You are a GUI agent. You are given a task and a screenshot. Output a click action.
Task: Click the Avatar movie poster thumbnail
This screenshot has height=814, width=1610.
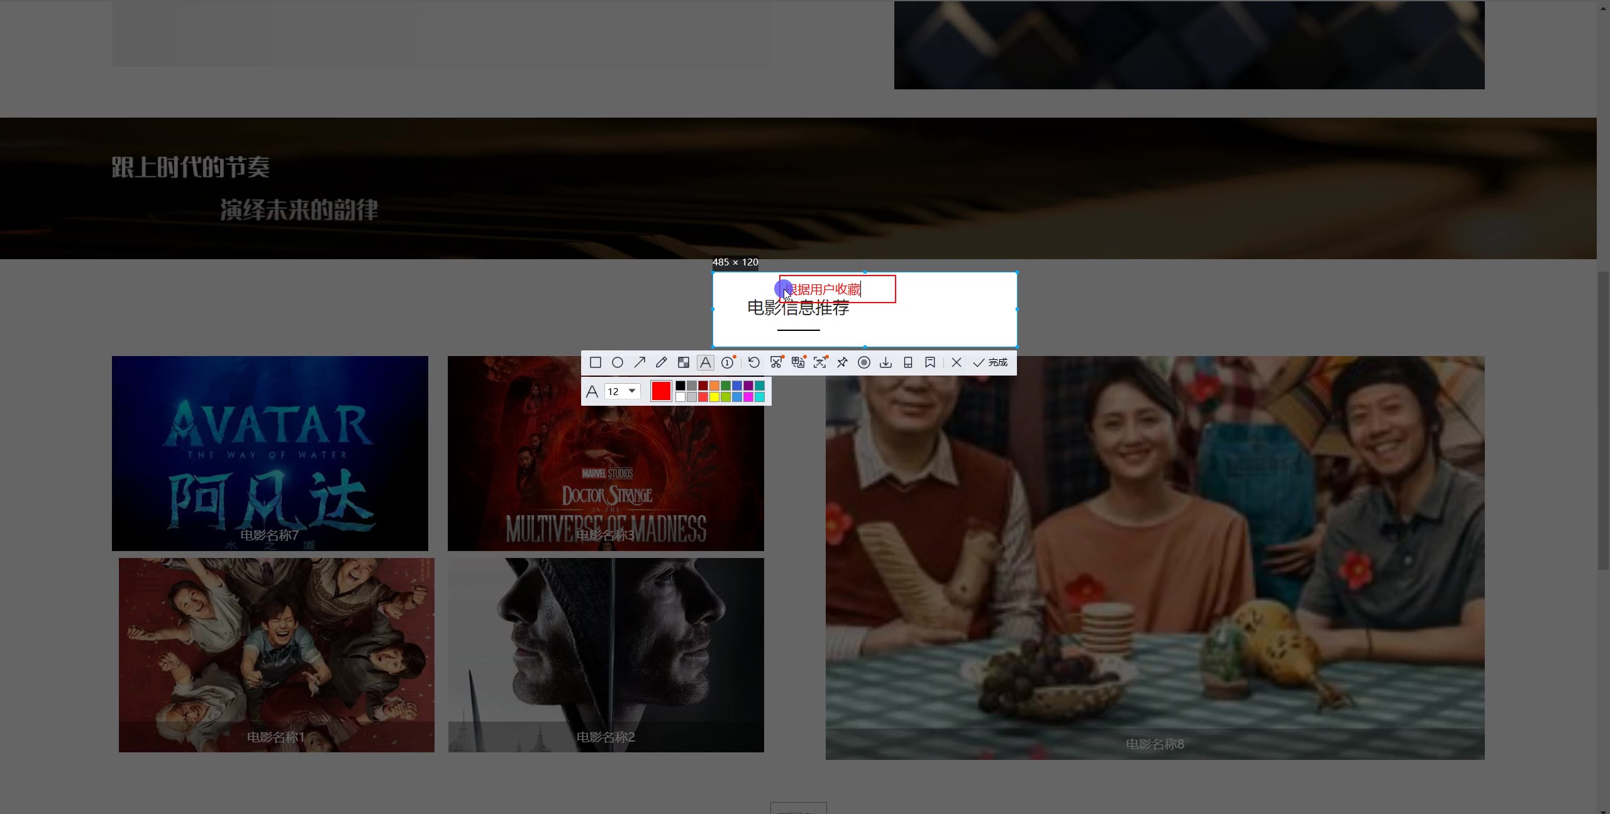(270, 453)
